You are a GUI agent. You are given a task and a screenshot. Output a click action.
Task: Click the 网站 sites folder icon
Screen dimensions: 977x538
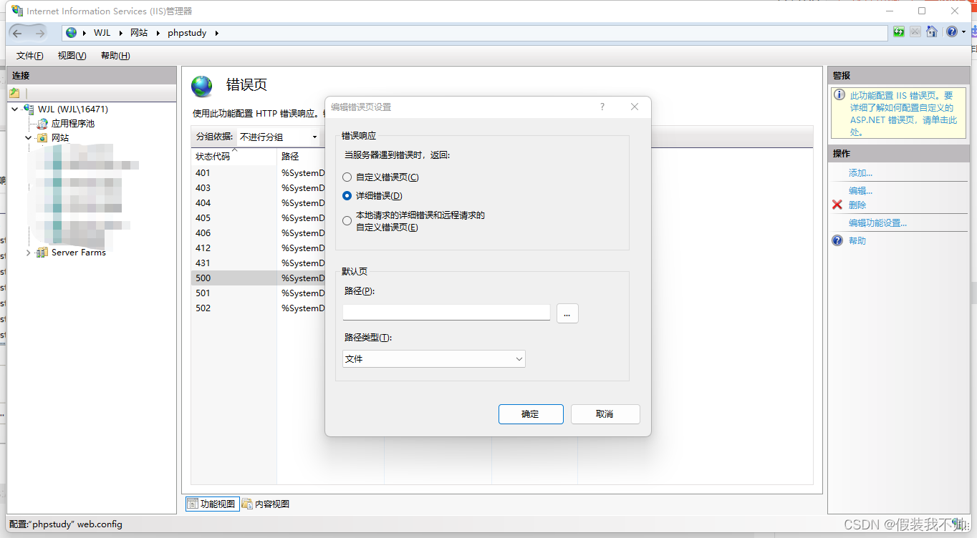(43, 138)
